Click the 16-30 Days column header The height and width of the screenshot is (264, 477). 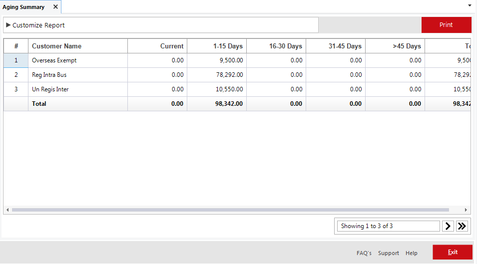(x=276, y=46)
